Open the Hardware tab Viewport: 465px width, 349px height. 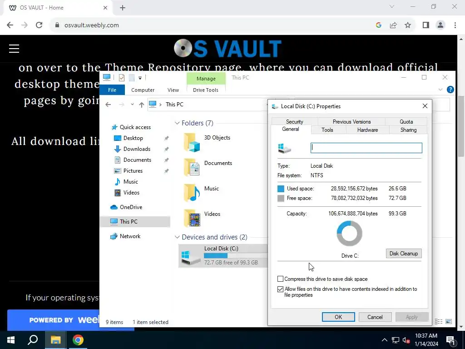(367, 130)
